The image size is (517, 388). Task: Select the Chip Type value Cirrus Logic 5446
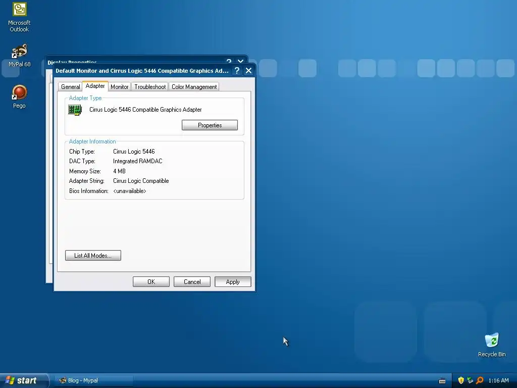point(134,152)
